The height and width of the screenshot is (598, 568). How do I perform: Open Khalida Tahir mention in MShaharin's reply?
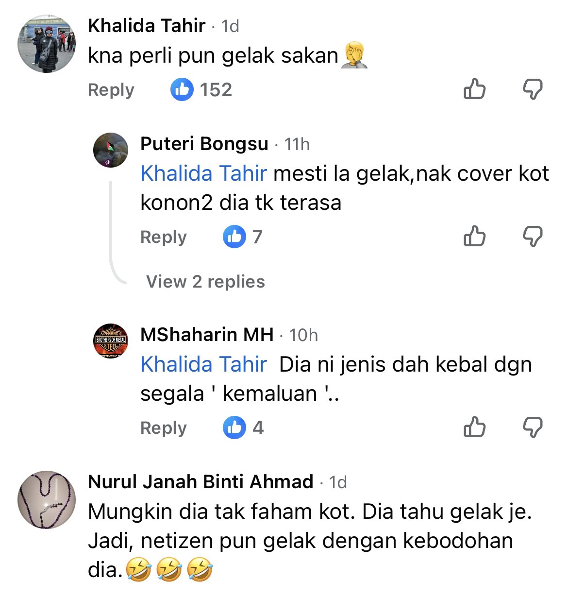(x=203, y=364)
